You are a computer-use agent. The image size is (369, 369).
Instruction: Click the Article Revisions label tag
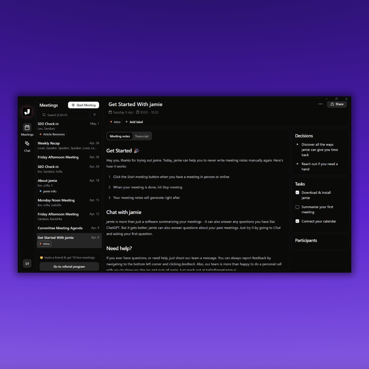click(52, 134)
